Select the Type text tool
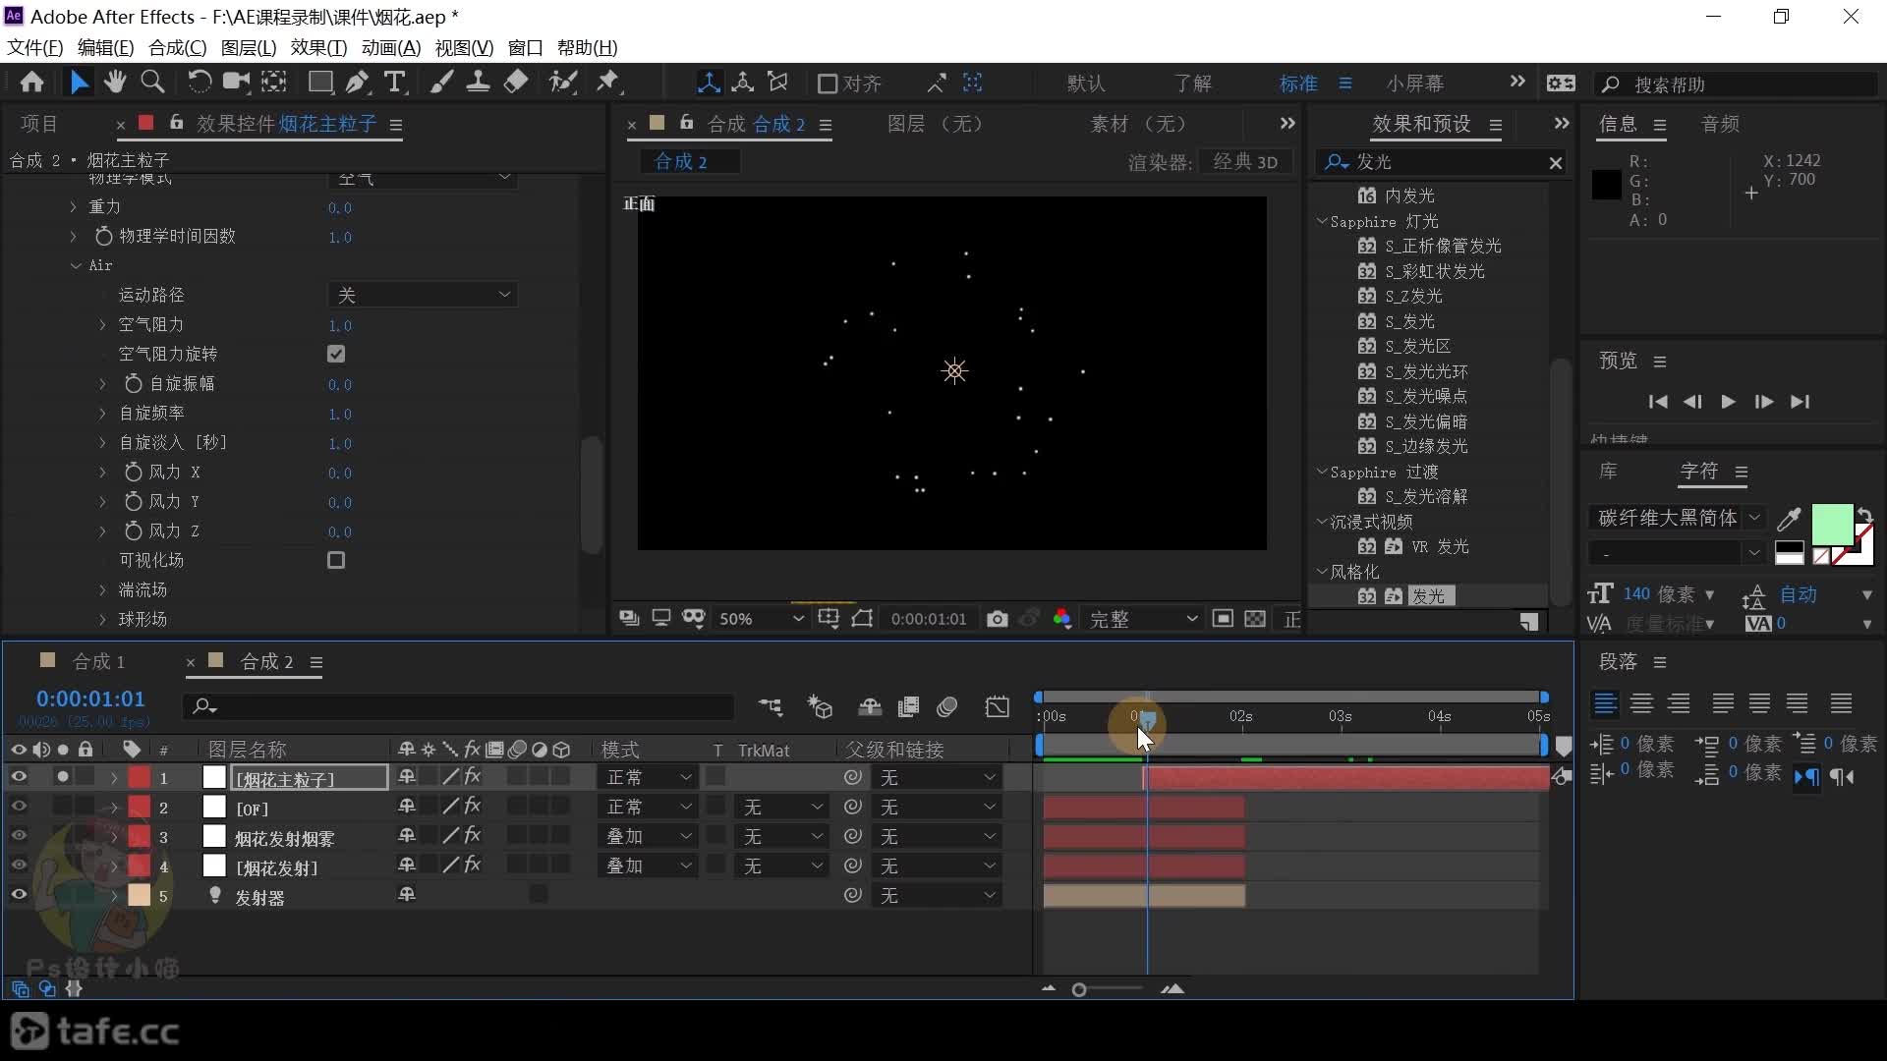The height and width of the screenshot is (1061, 1887). 395,83
